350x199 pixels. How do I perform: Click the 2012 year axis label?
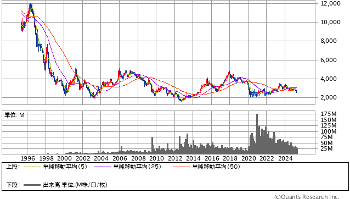coord(175,158)
